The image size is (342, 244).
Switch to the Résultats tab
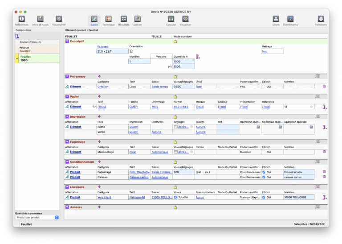(124, 20)
